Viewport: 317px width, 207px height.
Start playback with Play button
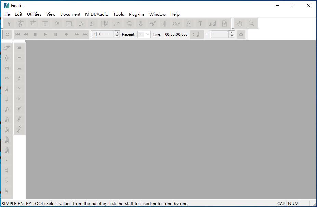[x=45, y=34]
